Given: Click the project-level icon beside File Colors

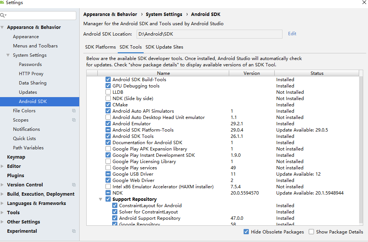Looking at the screenshot, I should tap(74, 111).
